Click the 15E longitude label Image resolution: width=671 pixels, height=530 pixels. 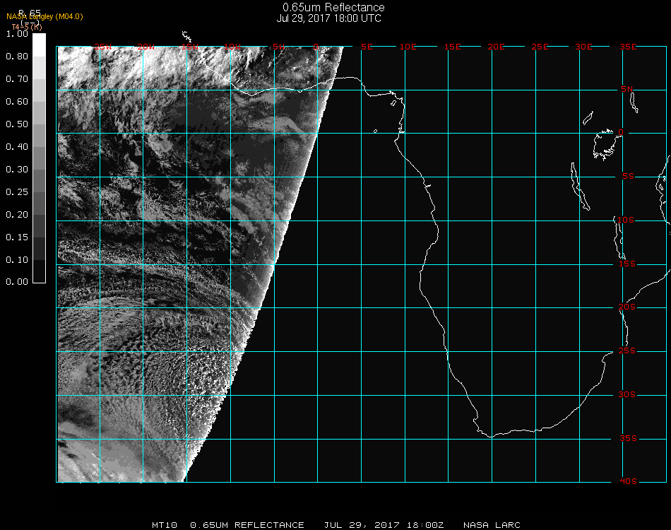(452, 47)
